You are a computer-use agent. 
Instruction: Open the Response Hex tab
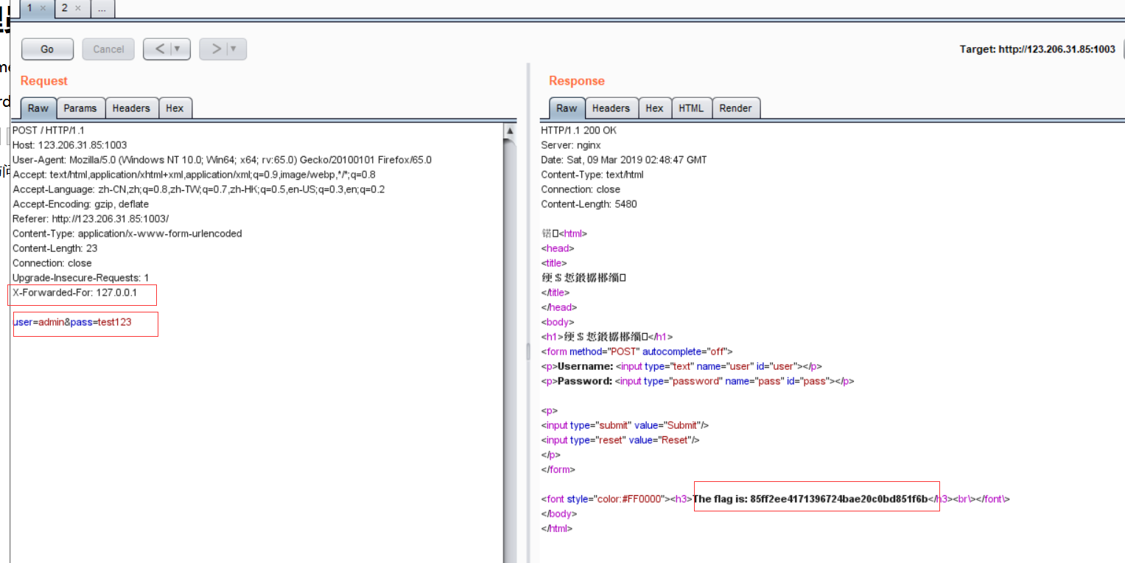[654, 108]
